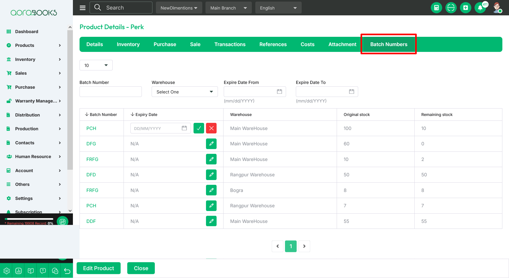This screenshot has width=509, height=278.
Task: Click the help question bubble icon
Action: (x=43, y=271)
